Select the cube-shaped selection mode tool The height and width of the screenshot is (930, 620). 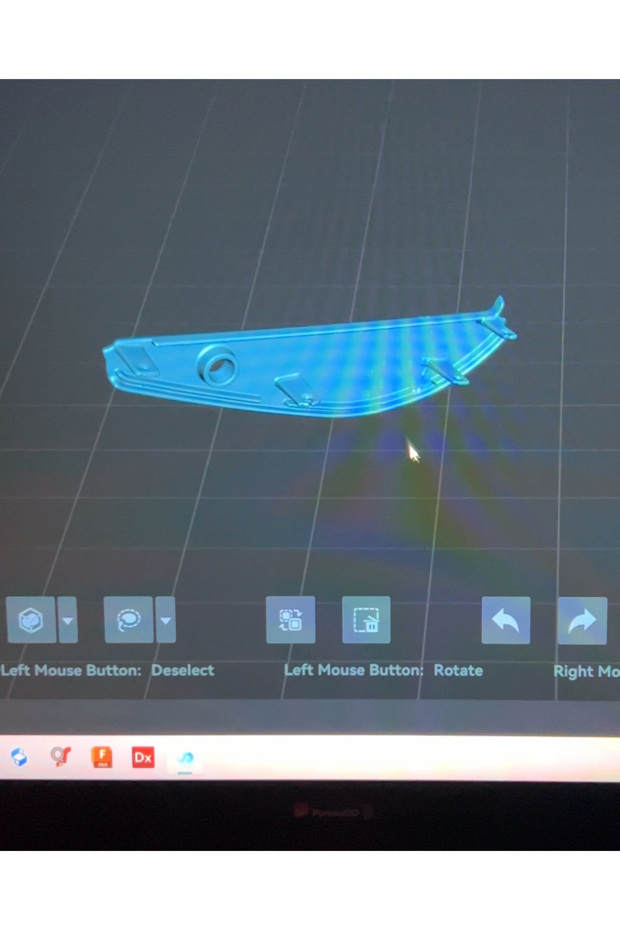click(31, 619)
